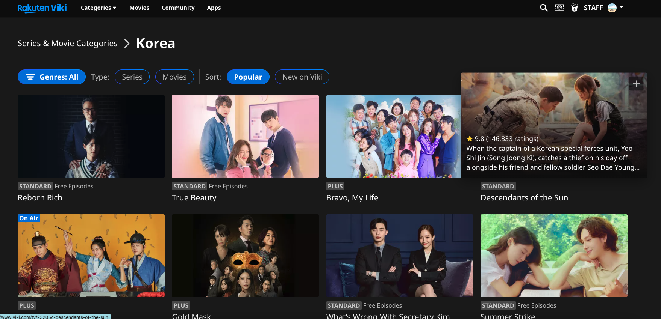Toggle the Movies type filter
Viewport: 661px width, 319px height.
click(x=174, y=77)
